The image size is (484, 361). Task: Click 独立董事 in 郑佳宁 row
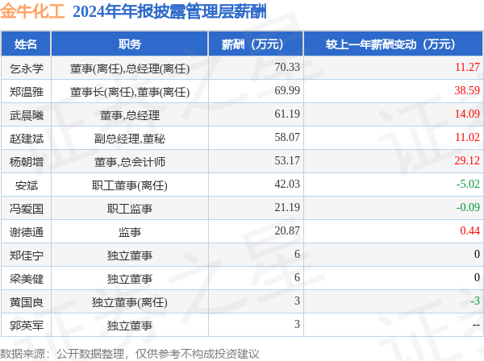[x=130, y=255]
